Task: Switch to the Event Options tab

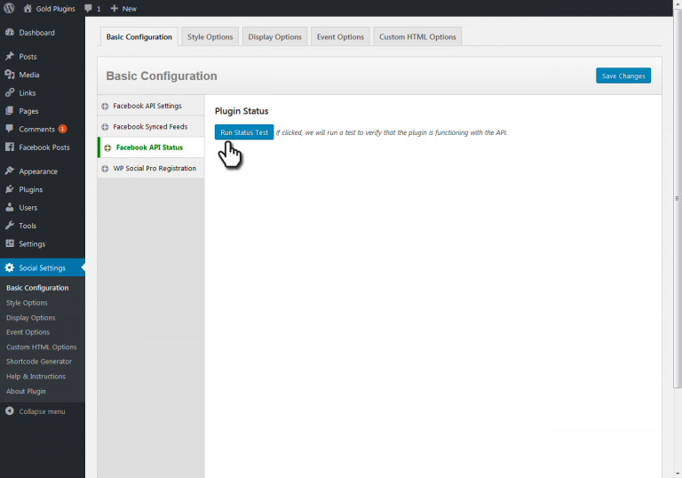Action: click(x=338, y=37)
